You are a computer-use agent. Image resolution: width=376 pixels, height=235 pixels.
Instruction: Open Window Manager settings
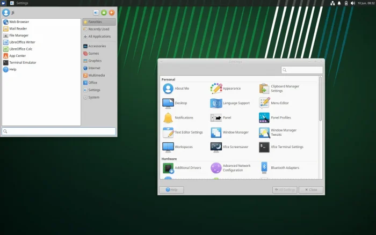216,132
